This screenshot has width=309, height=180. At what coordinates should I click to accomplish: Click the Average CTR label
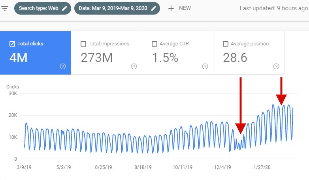tap(174, 44)
